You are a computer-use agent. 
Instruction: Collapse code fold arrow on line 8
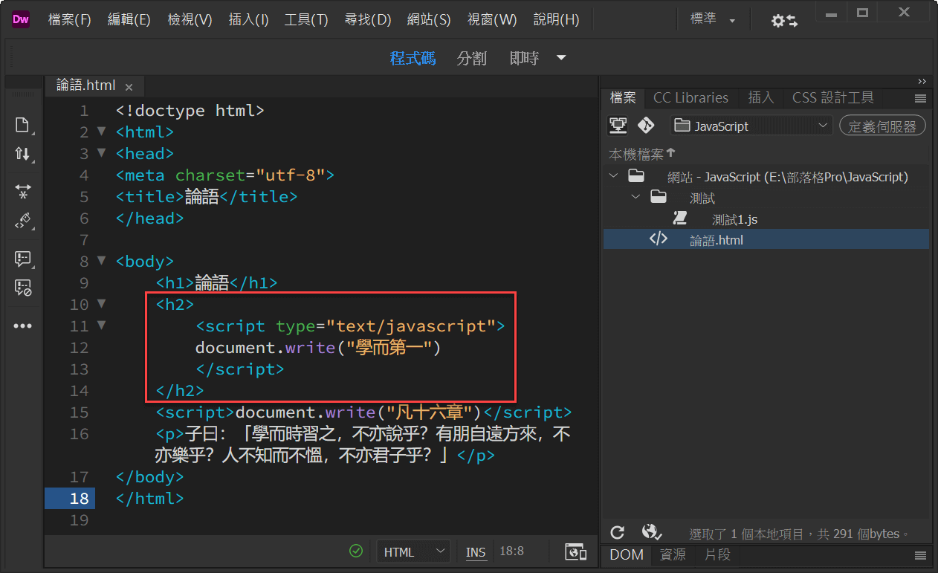102,262
